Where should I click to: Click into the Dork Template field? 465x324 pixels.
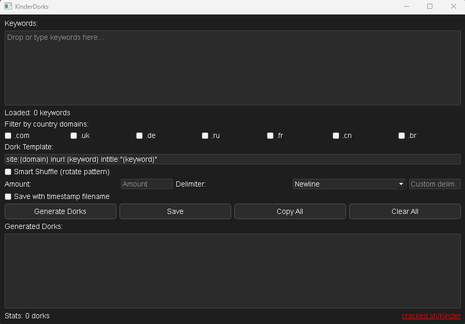tap(232, 159)
